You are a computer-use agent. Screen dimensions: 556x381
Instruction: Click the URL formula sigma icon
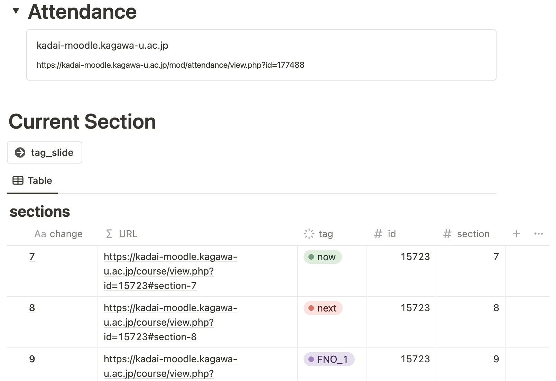point(109,234)
